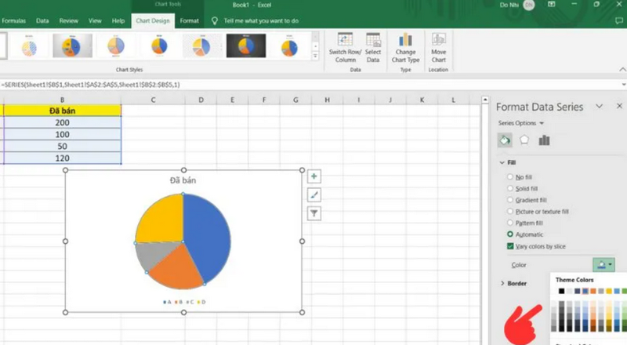This screenshot has height=345, width=627.
Task: Select the Pattern fill option
Action: [510, 223]
